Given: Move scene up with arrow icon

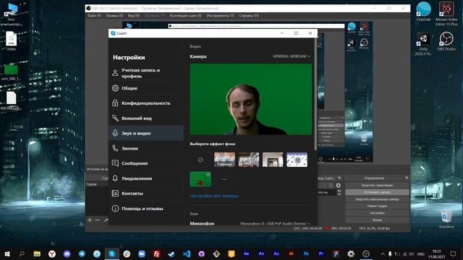Looking at the screenshot, I should [x=106, y=220].
